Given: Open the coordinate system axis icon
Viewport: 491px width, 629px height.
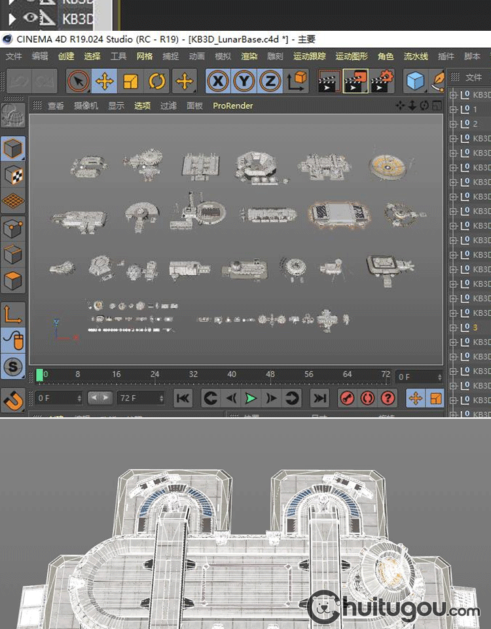Looking at the screenshot, I should click(x=297, y=81).
